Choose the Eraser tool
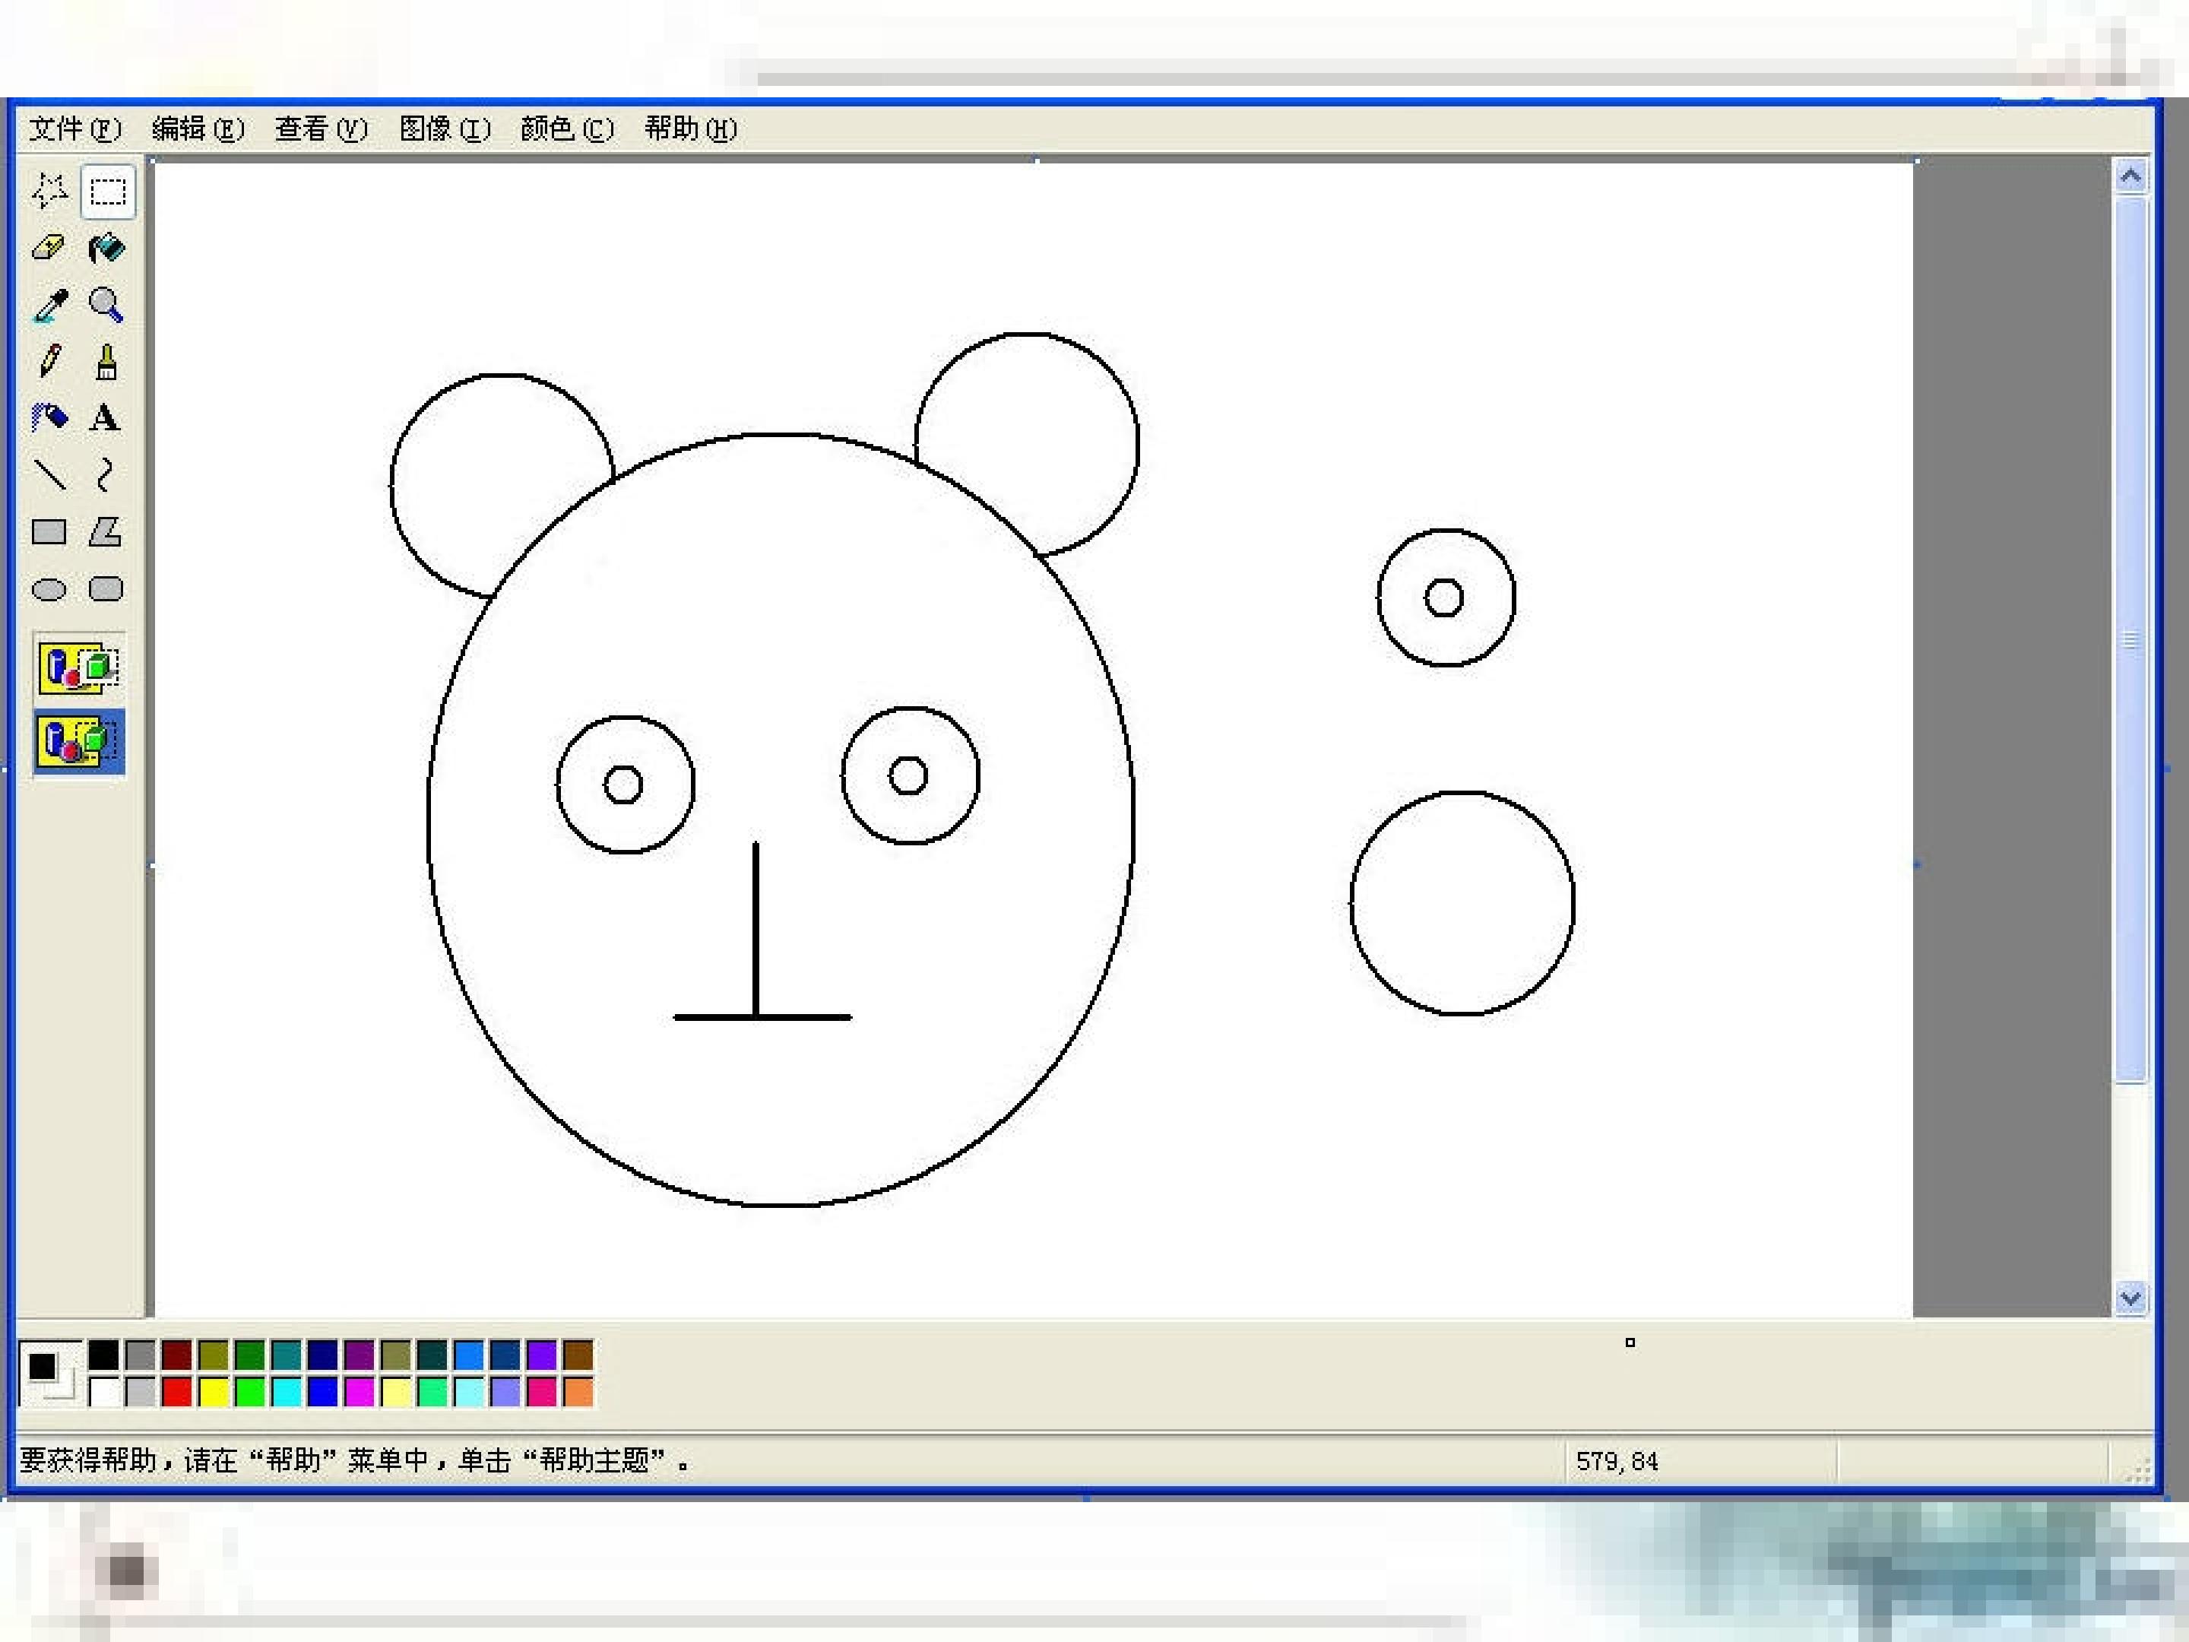This screenshot has width=2189, height=1642. 49,247
